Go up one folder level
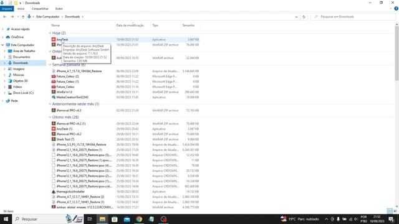 [x=23, y=17]
